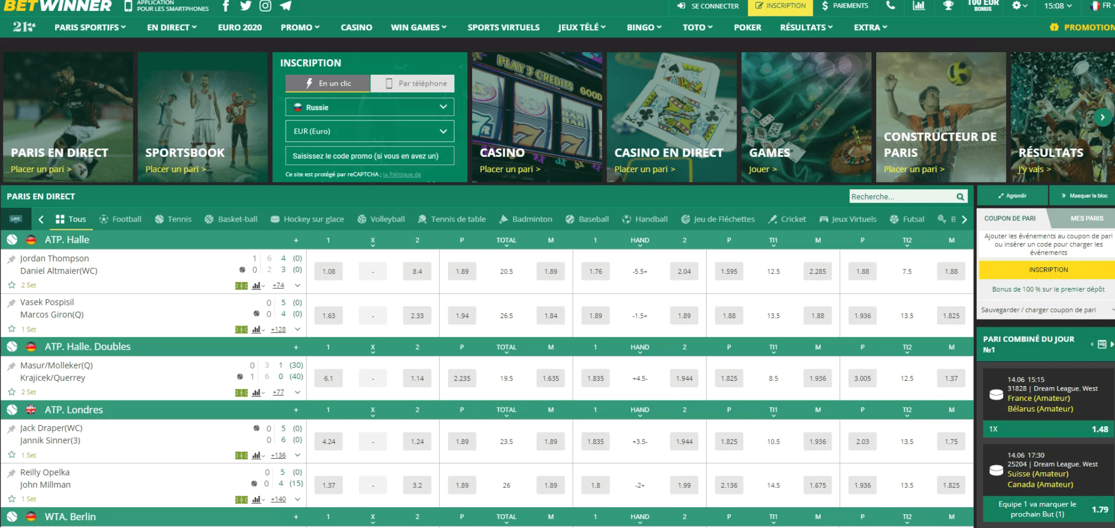Open the Instagram social icon
The image size is (1115, 528).
click(265, 6)
